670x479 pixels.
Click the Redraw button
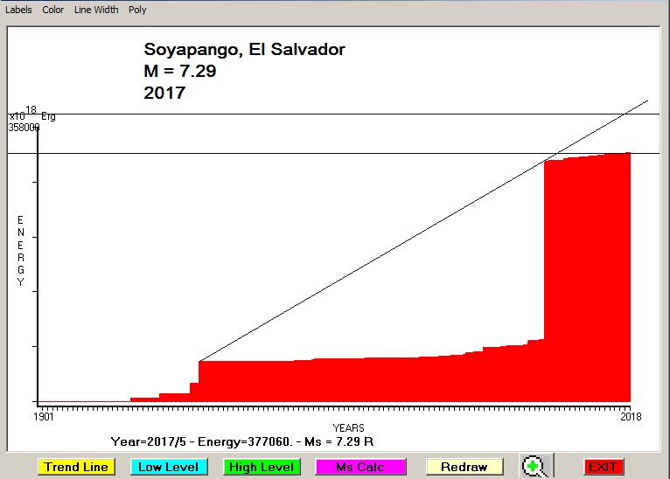coord(464,467)
